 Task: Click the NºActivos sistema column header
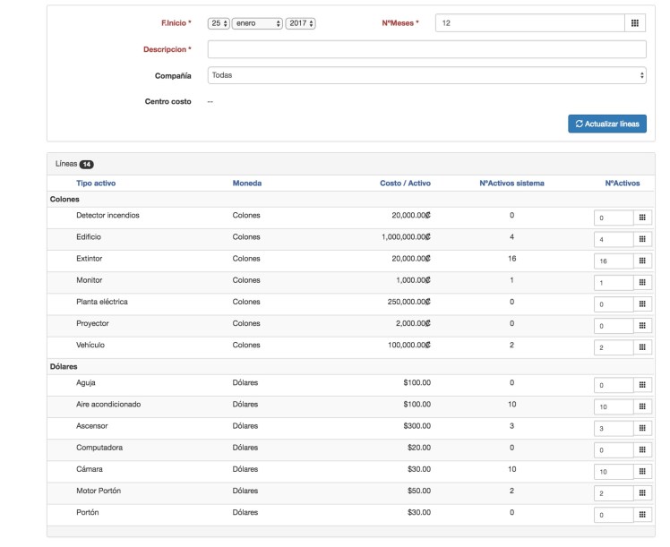point(511,183)
